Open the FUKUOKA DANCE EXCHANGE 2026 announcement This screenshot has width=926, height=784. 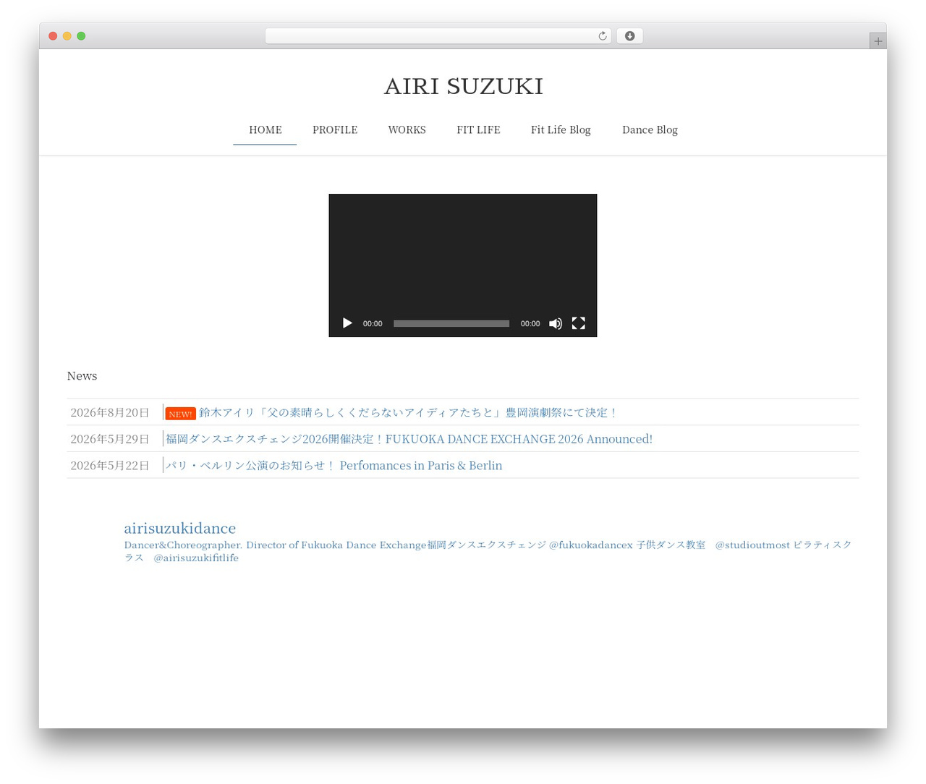[409, 439]
